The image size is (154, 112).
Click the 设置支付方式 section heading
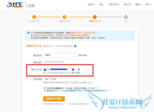[x=34, y=46]
